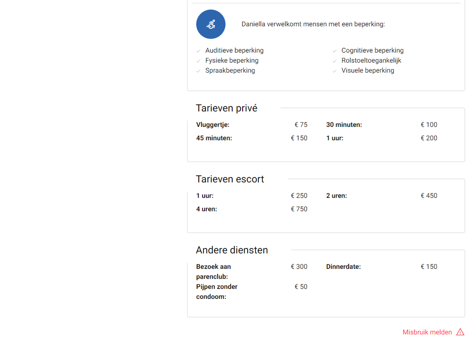The height and width of the screenshot is (344, 476).
Task: Click the checkmark beside Auditieve beperking
Action: point(198,51)
